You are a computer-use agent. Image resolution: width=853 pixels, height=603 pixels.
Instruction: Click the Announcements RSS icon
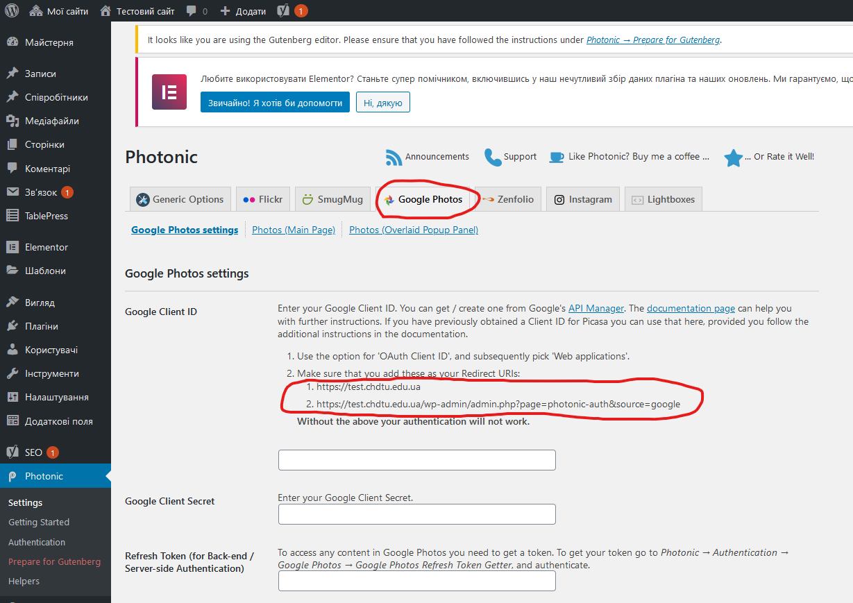point(394,157)
